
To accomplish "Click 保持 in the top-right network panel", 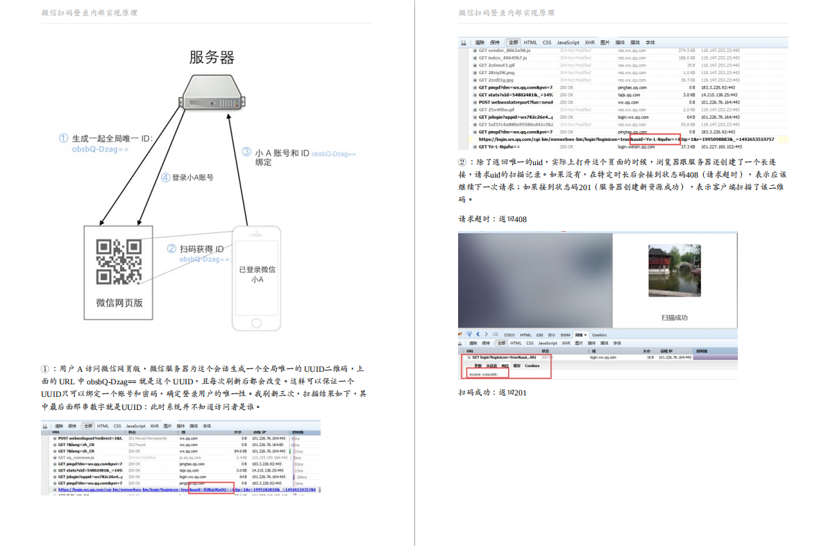I will coord(495,42).
